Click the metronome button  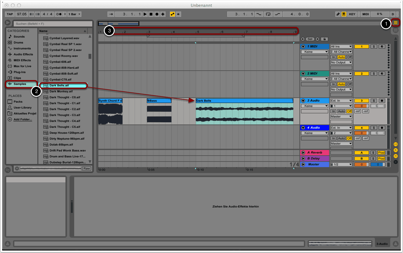58,14
